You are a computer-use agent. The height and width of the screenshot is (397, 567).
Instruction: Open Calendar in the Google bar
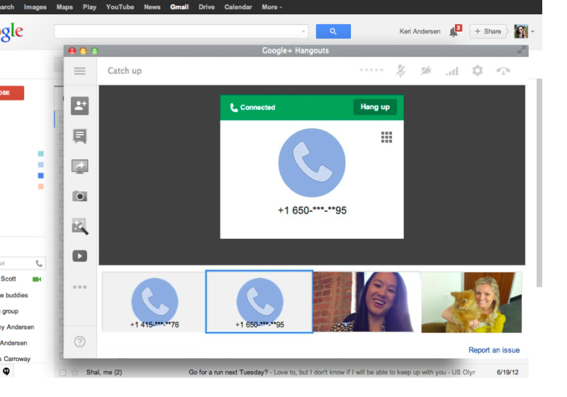238,7
